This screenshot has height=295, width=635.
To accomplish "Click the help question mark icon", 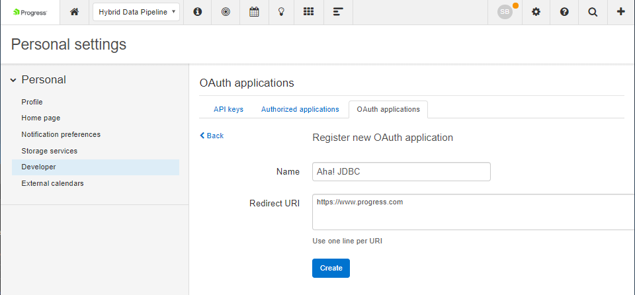I will (x=564, y=12).
